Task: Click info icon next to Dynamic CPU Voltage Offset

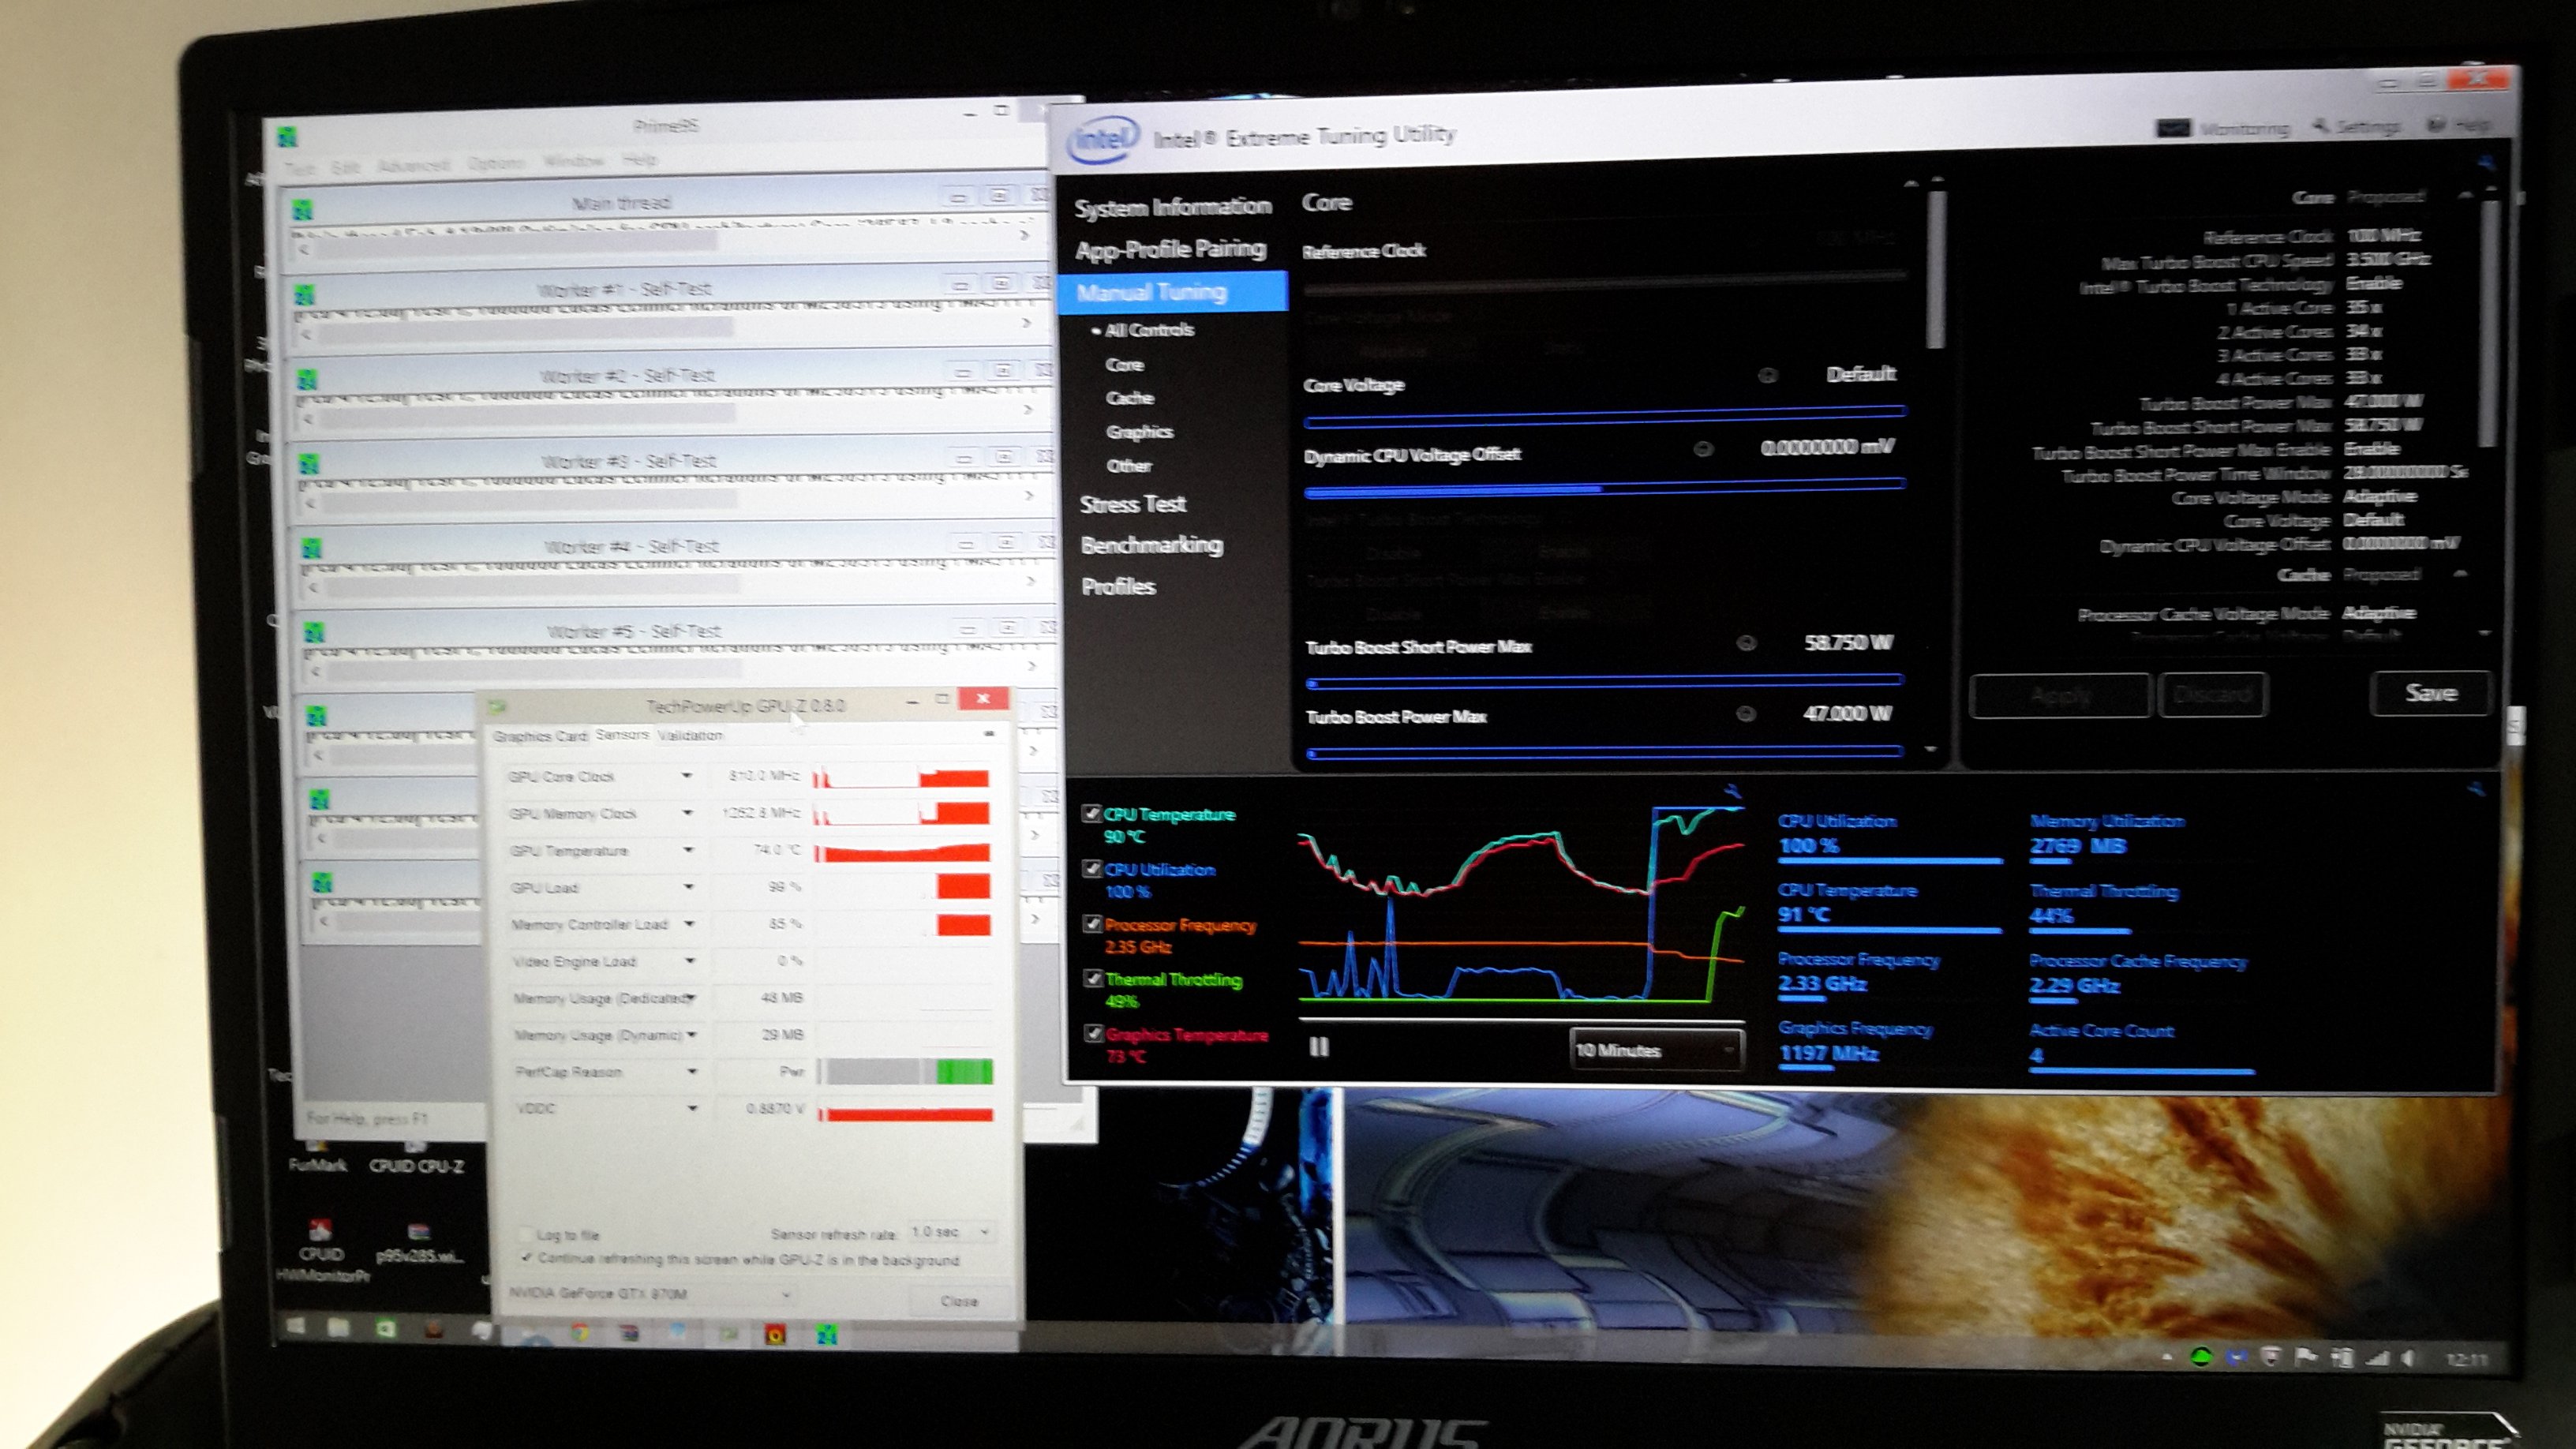Action: (x=1702, y=449)
